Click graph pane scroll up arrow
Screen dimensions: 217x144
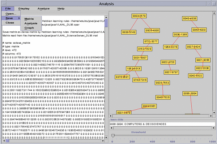(x=214, y=13)
